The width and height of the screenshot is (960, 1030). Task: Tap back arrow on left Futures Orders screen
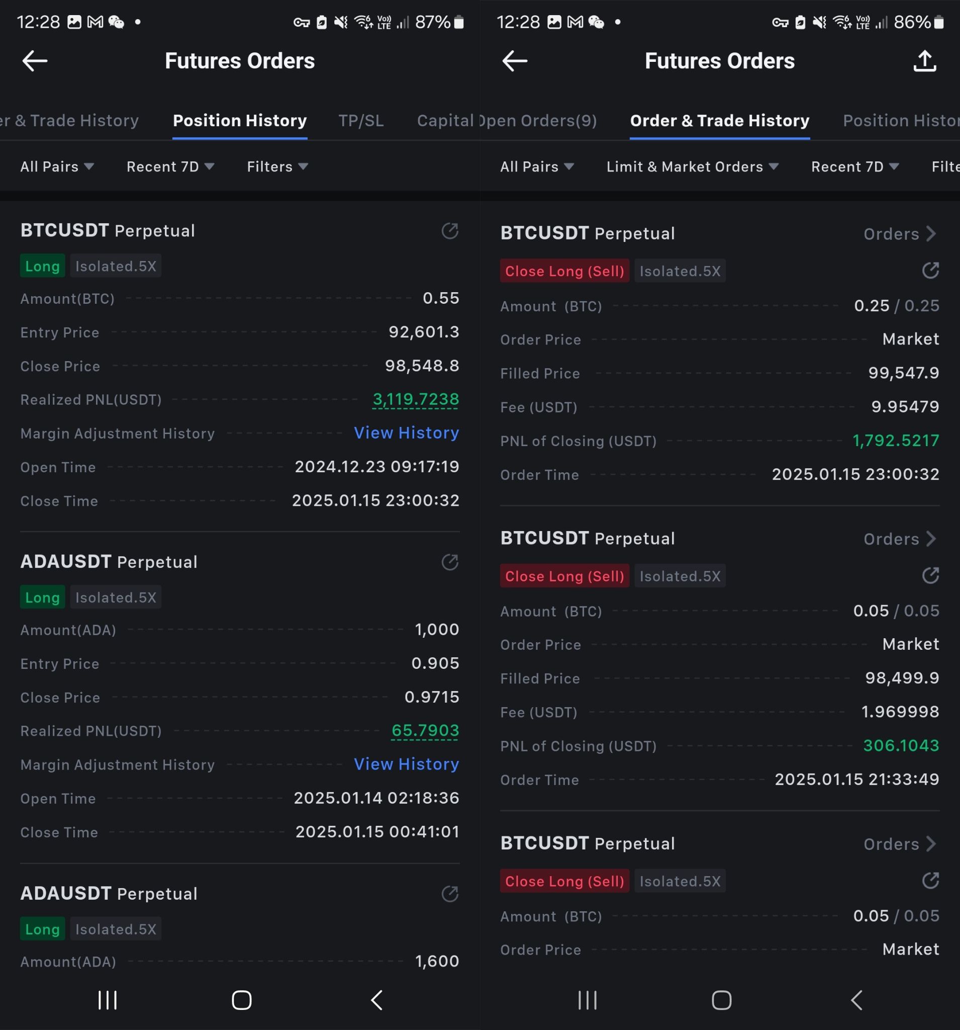35,61
